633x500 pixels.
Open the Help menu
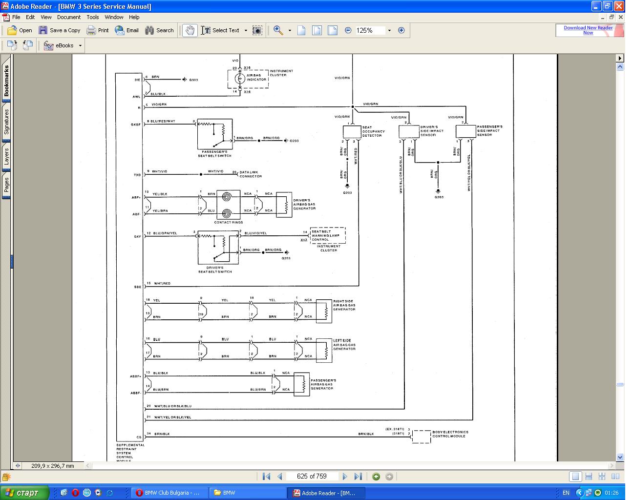pyautogui.click(x=134, y=17)
